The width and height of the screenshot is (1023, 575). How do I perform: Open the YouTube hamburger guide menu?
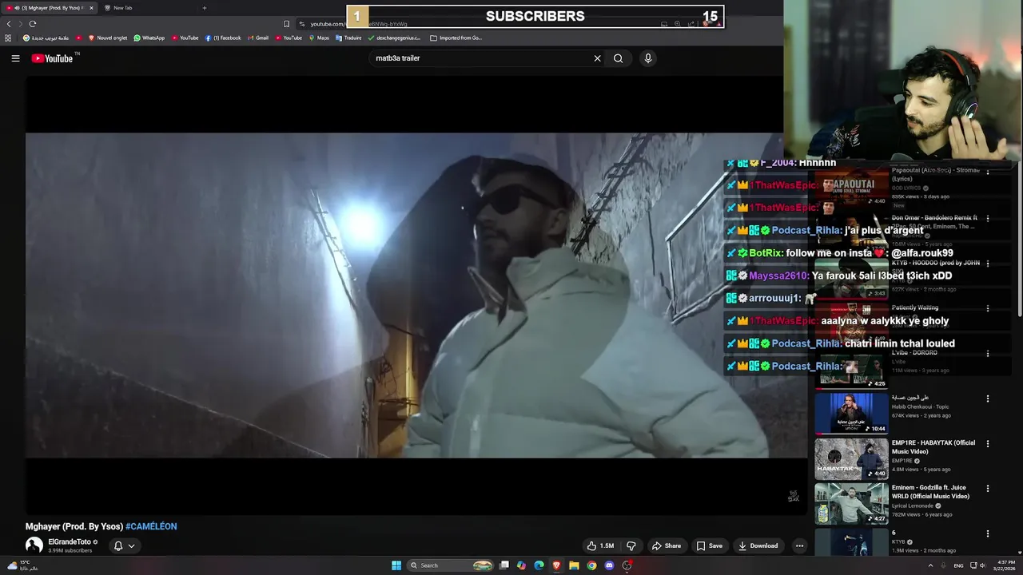coord(15,58)
